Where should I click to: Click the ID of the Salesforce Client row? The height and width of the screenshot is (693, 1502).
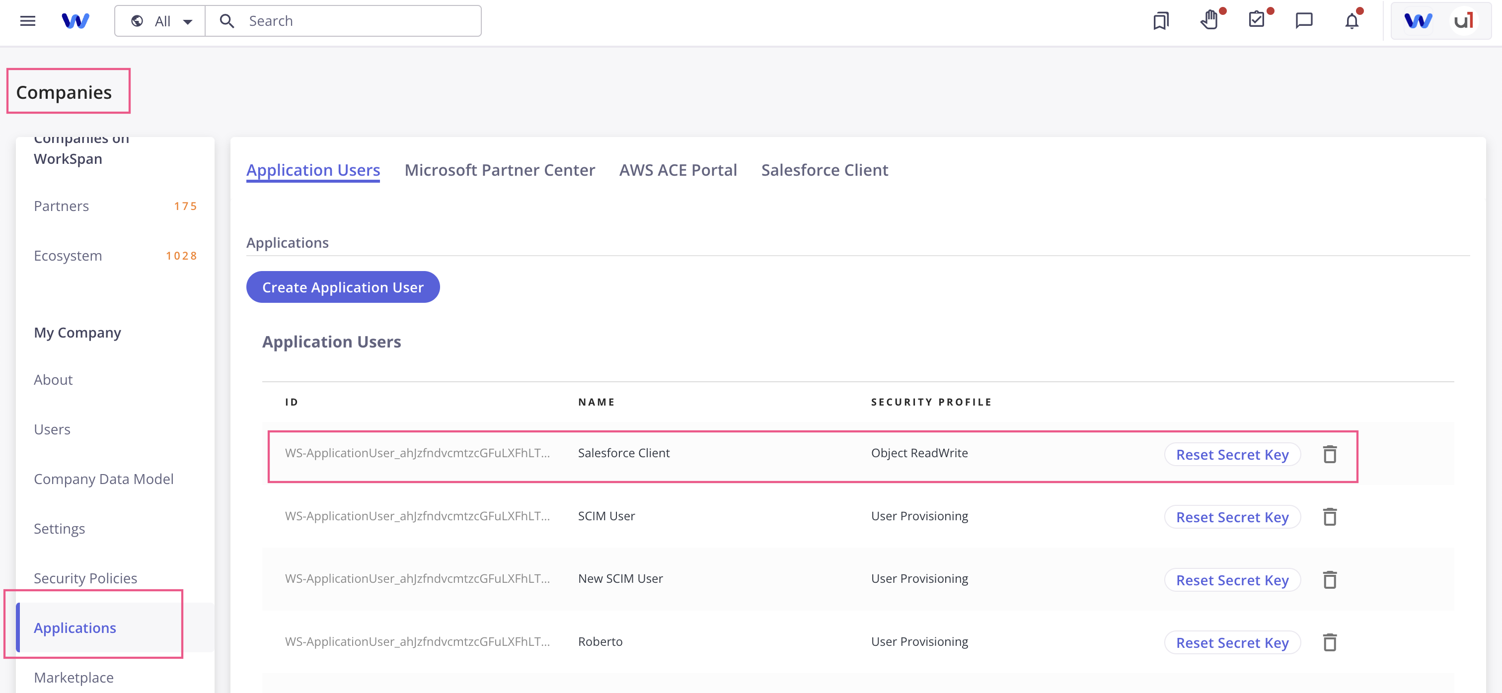[x=417, y=453]
